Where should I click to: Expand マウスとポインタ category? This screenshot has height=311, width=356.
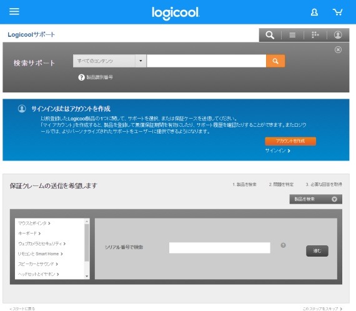coord(34,223)
